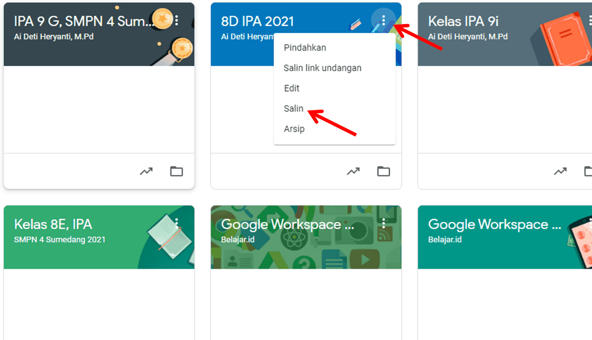The height and width of the screenshot is (340, 592).
Task: Close the three-dot menu on 8D IPA 2021
Action: [384, 20]
